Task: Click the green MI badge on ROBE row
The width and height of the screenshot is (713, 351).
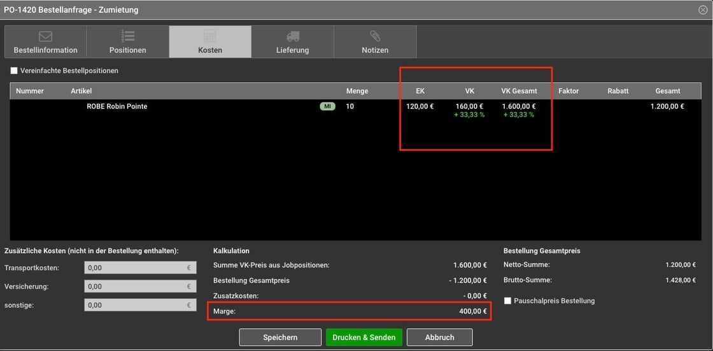Action: 327,106
